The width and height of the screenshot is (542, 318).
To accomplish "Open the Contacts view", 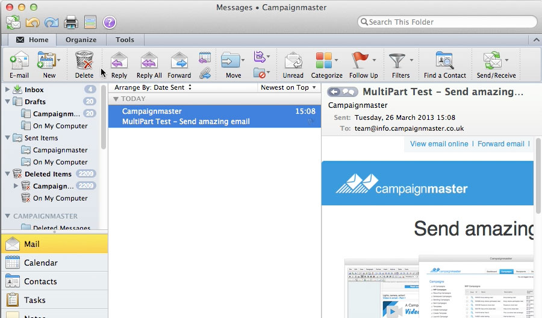I will (55, 281).
